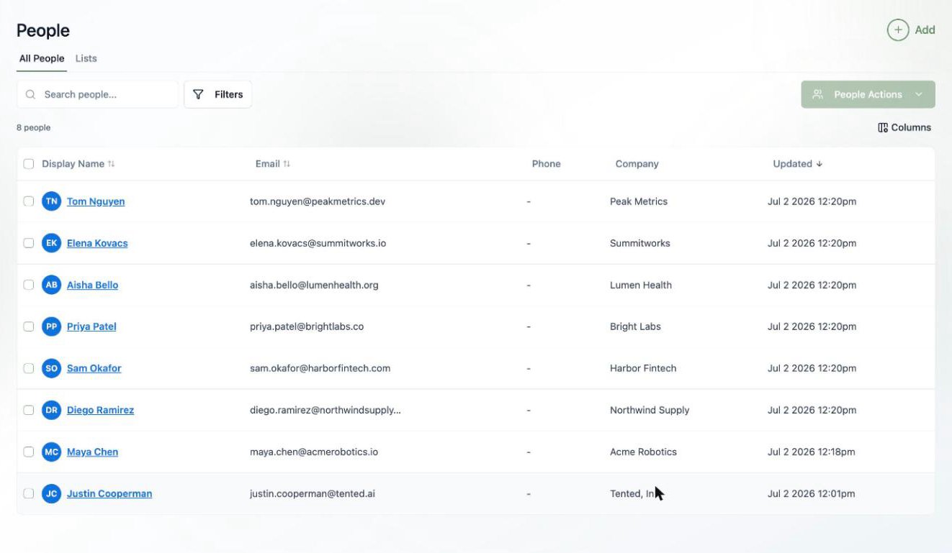Click the Company column header

point(637,164)
